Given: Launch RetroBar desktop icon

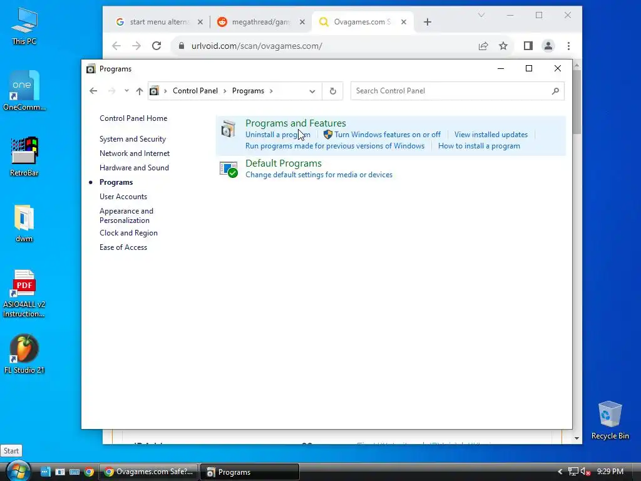Looking at the screenshot, I should tap(24, 156).
